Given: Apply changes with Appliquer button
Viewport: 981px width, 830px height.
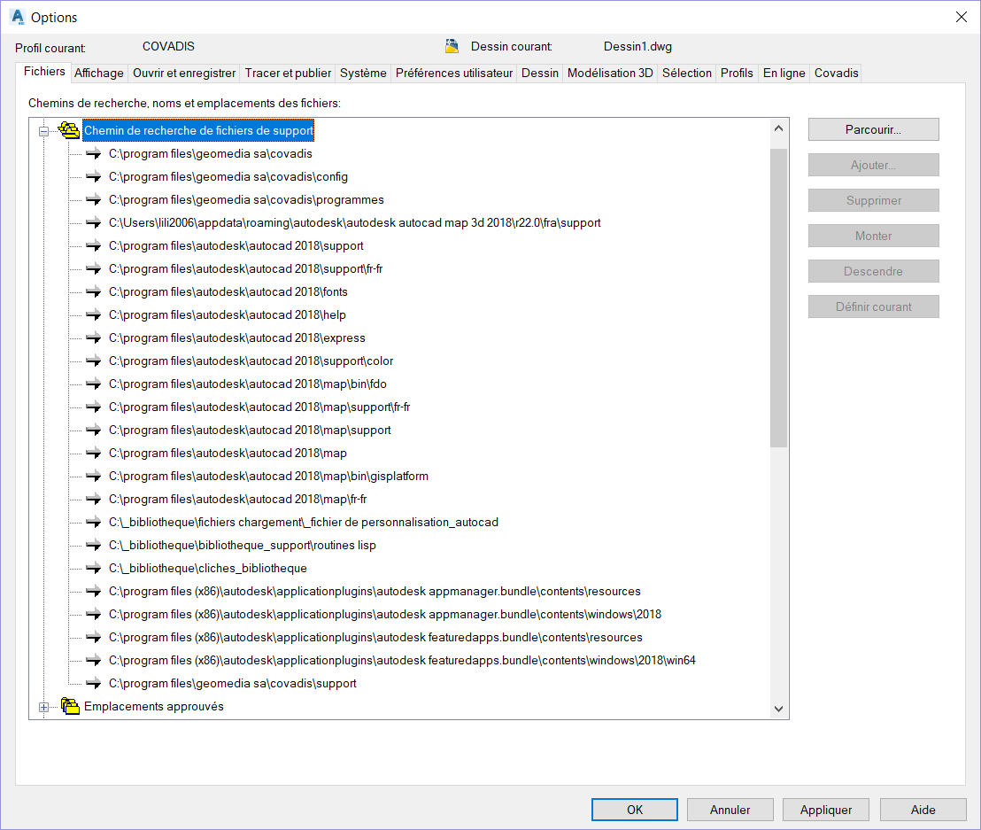Looking at the screenshot, I should coord(826,810).
